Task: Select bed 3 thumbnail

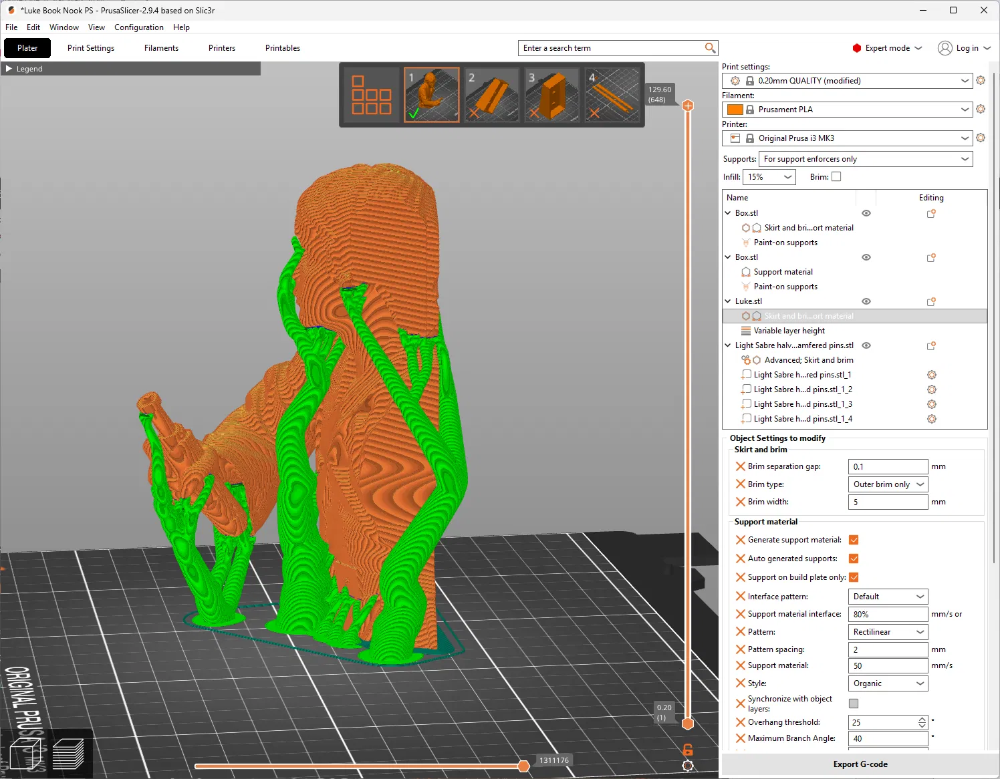Action: [x=552, y=95]
